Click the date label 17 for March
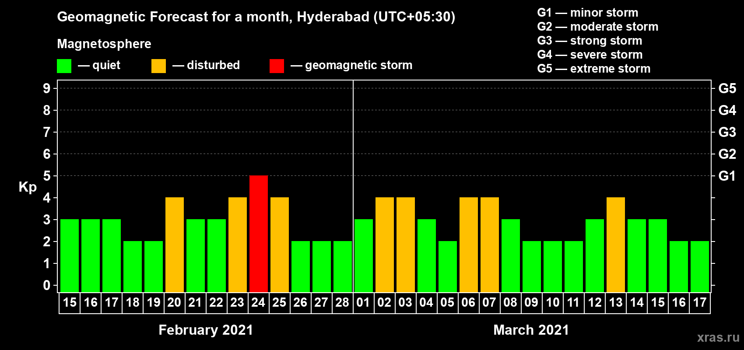Image resolution: width=744 pixels, height=350 pixels. click(699, 303)
